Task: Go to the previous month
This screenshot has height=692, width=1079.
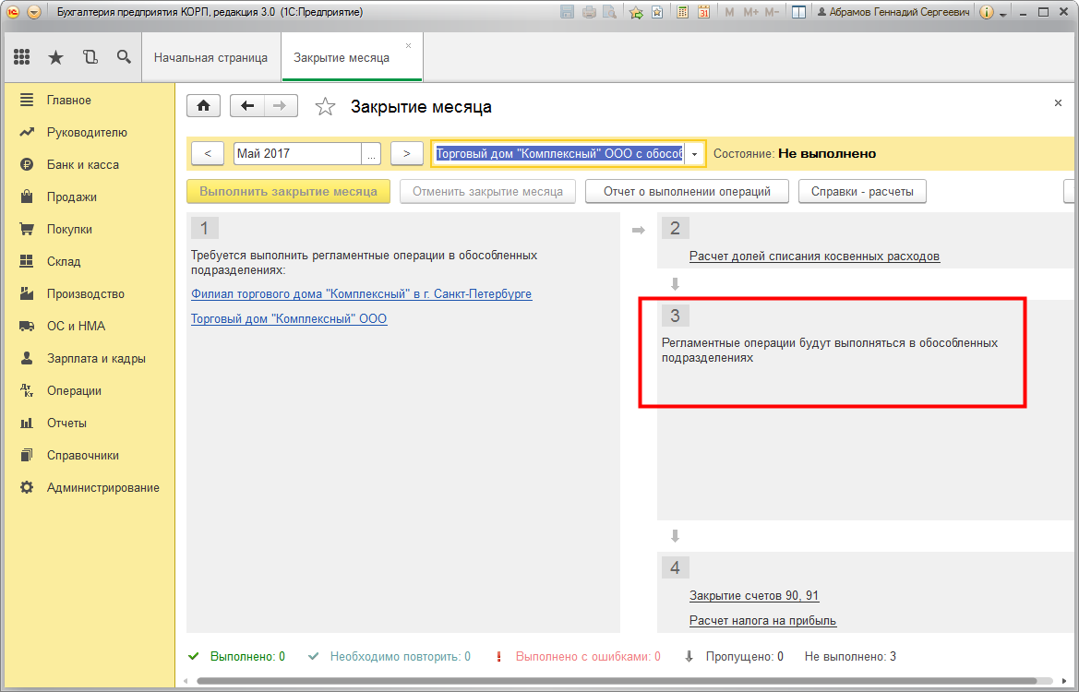Action: 207,153
